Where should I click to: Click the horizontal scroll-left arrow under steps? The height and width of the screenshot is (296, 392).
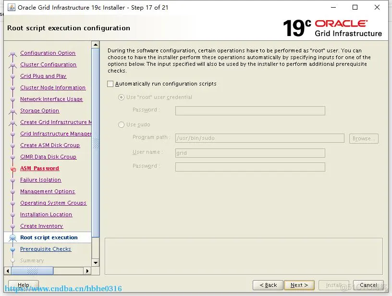point(8,271)
